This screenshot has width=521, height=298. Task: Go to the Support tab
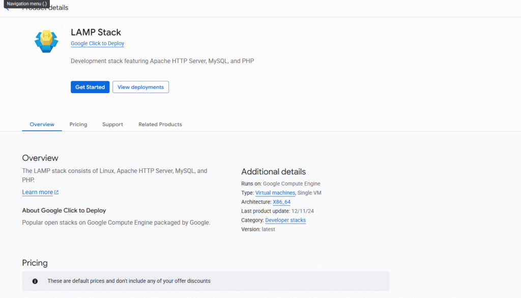(x=112, y=125)
